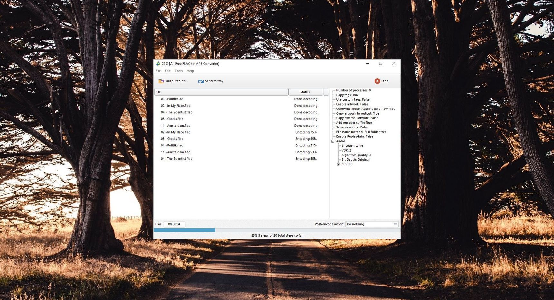Click Same as source: False

[x=352, y=127]
